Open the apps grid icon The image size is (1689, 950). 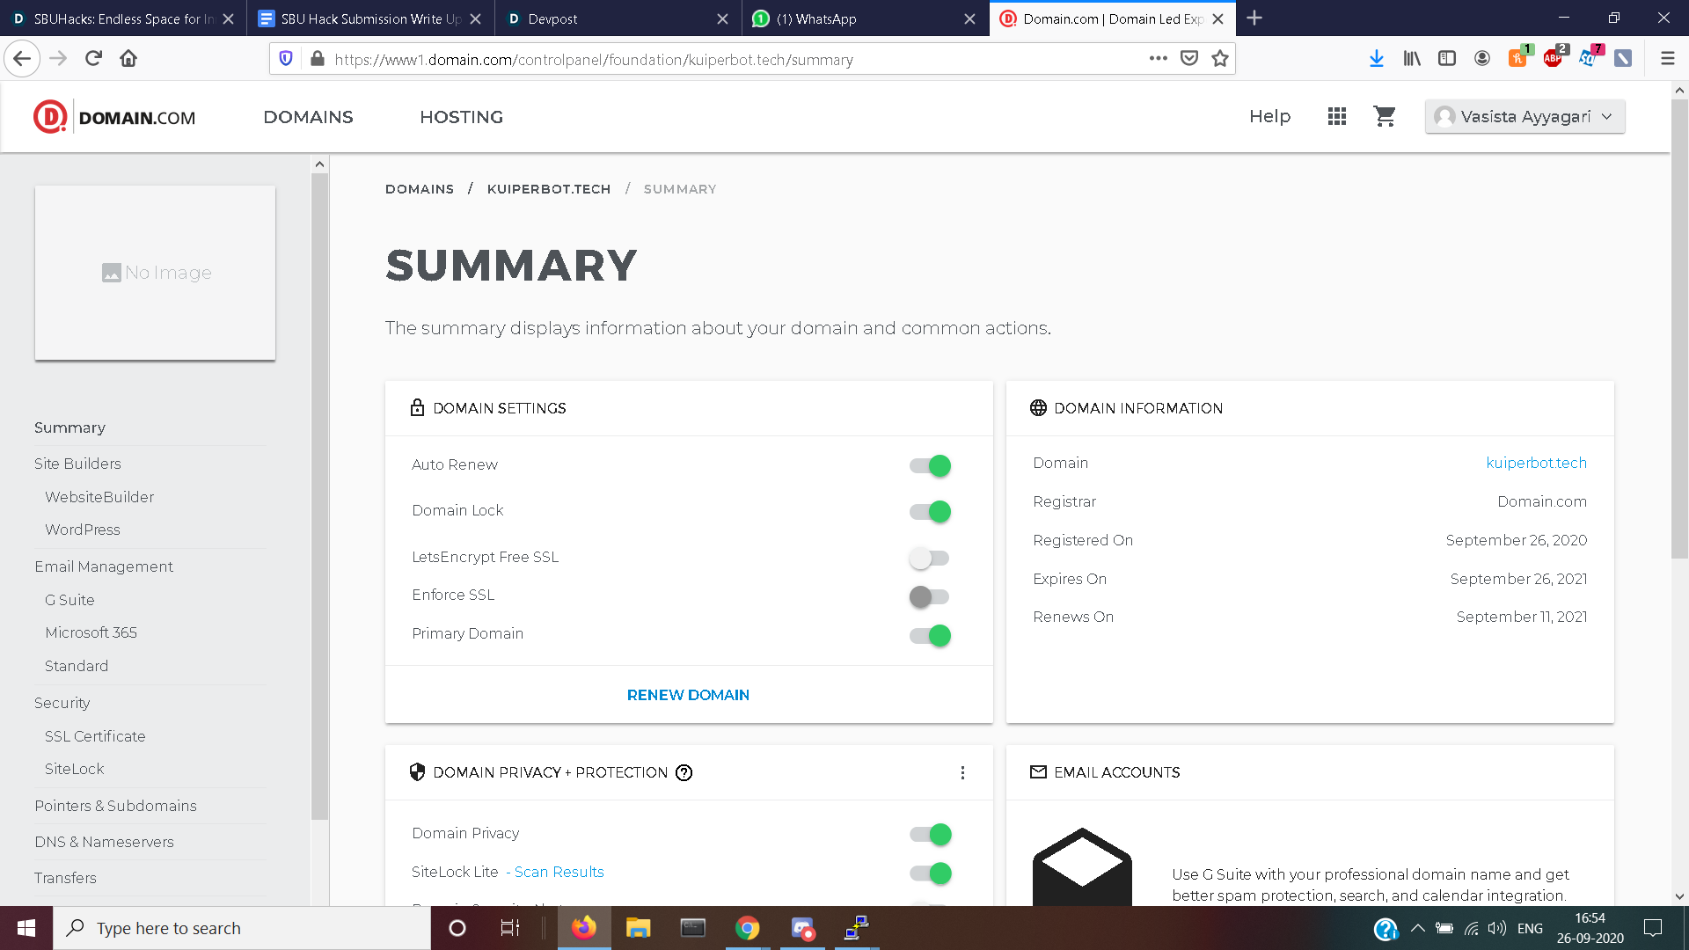click(x=1336, y=116)
